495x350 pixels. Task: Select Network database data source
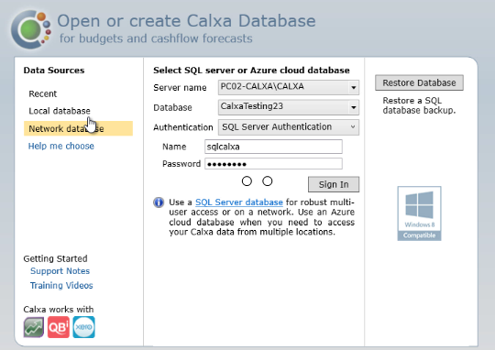pyautogui.click(x=78, y=128)
